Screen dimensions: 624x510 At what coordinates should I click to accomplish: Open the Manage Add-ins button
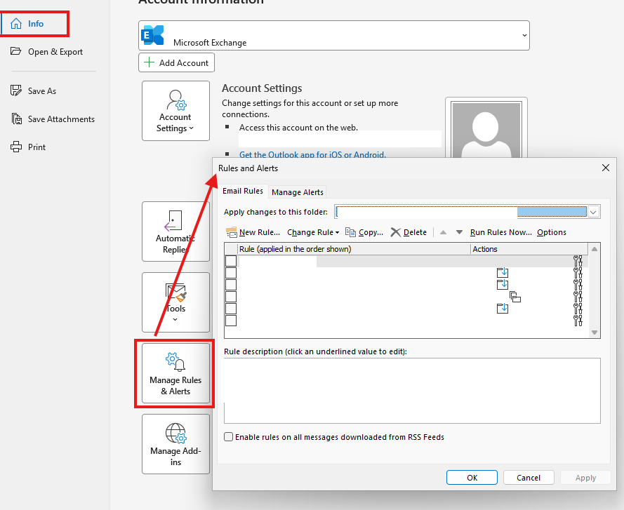point(175,444)
